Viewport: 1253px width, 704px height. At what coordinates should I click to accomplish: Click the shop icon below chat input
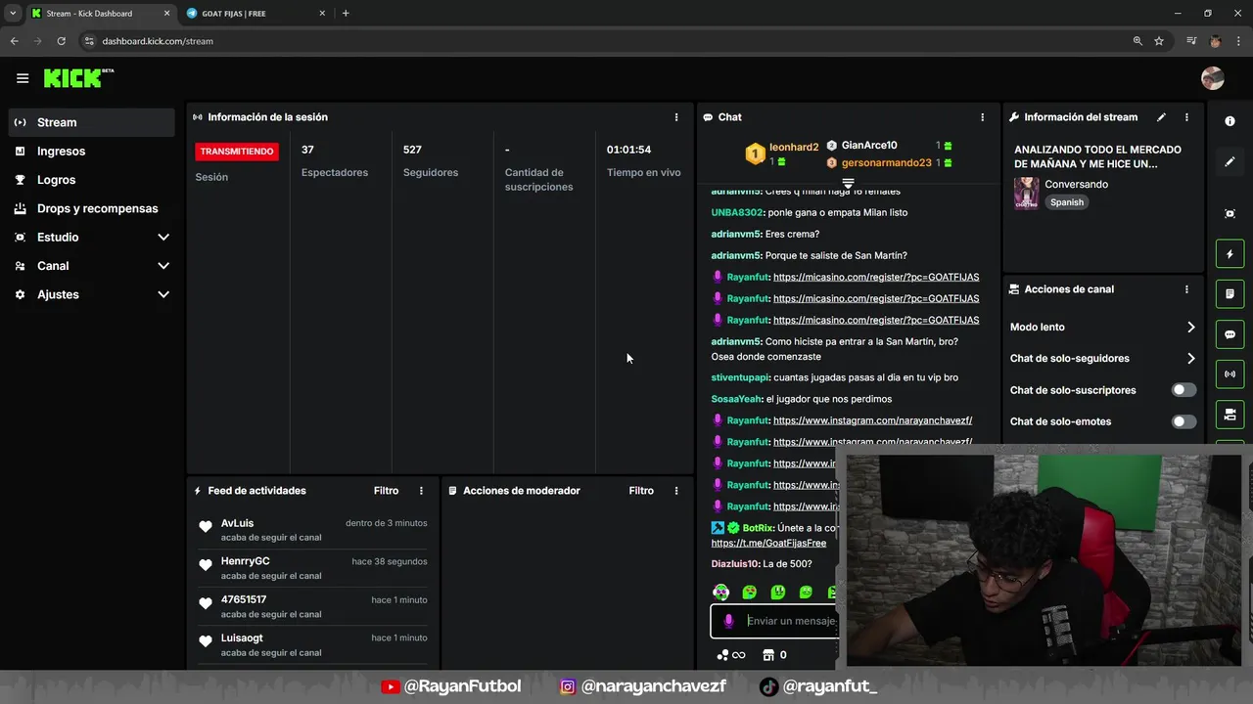[768, 655]
